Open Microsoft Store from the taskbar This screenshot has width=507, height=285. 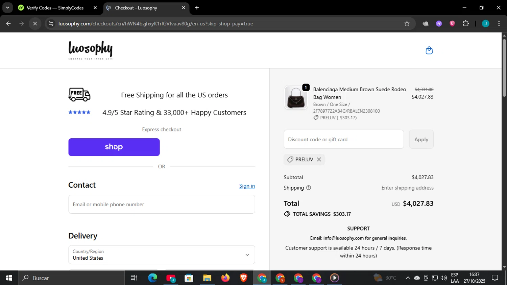[189, 278]
